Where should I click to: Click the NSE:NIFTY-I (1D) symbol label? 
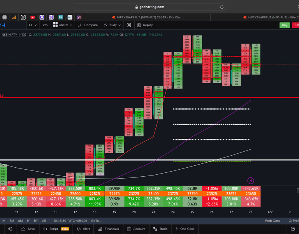coord(14,35)
